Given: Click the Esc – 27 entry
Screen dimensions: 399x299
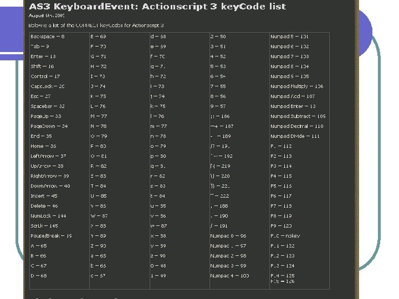Looking at the screenshot, I should [x=40, y=96].
